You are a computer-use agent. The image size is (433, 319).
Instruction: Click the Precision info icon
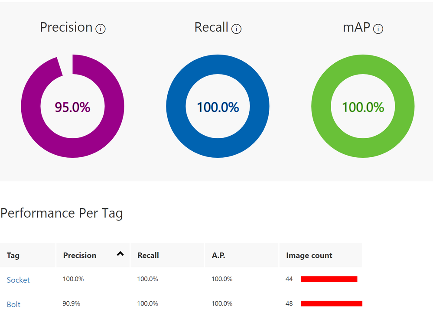[101, 29]
